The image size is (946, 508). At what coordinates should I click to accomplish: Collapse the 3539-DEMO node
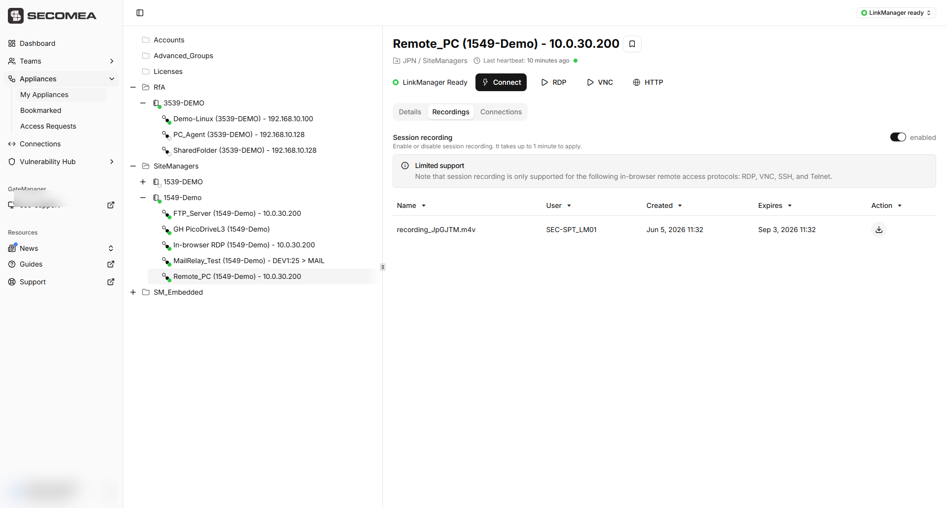pyautogui.click(x=143, y=103)
